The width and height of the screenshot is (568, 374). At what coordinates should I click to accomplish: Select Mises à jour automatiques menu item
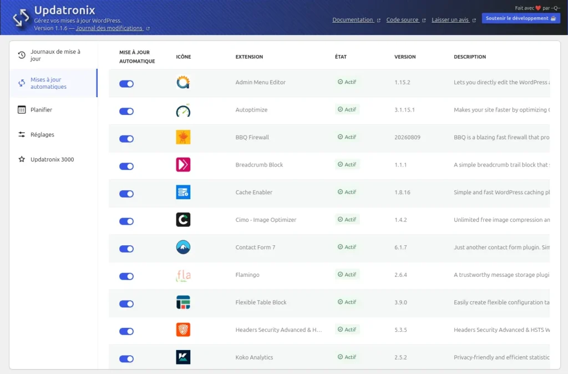pos(53,83)
